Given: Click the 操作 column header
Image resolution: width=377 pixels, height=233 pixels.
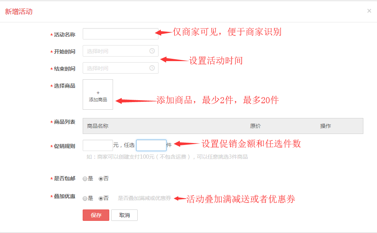Looking at the screenshot, I should pos(325,126).
